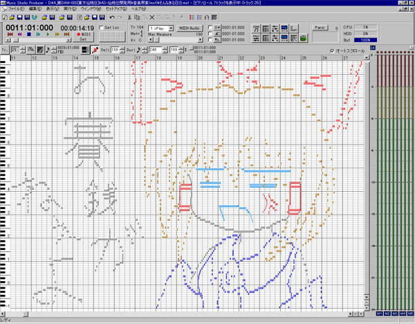Redo with the greyed redo arrow
This screenshot has height=324, width=415.
tap(120, 17)
